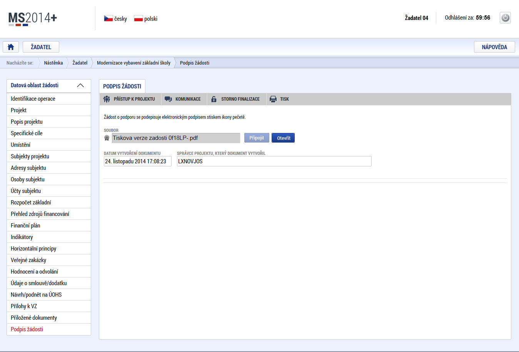The height and width of the screenshot is (352, 519).
Task: Click the home icon button
Action: [x=11, y=47]
